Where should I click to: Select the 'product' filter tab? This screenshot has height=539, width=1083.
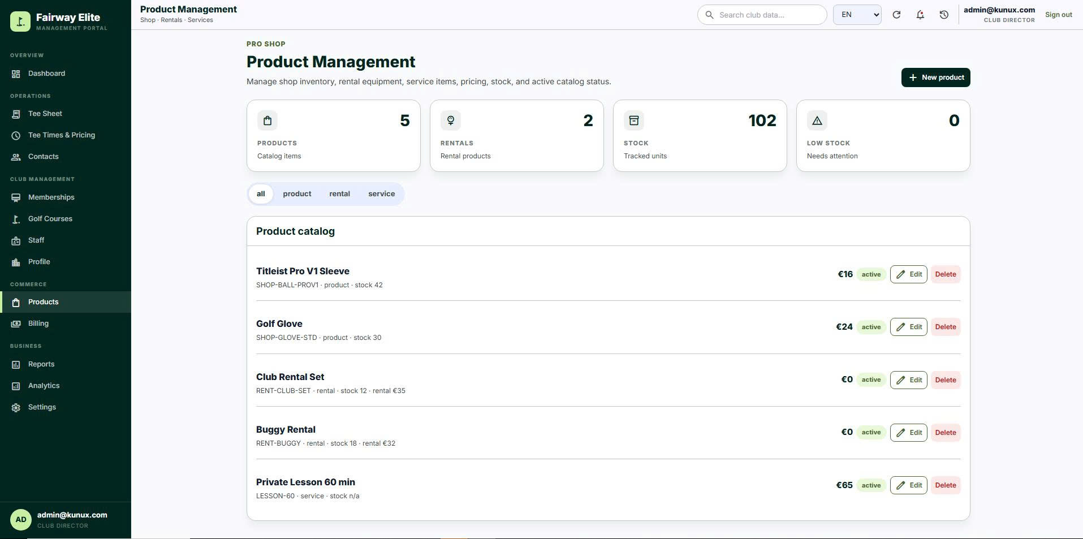297,194
